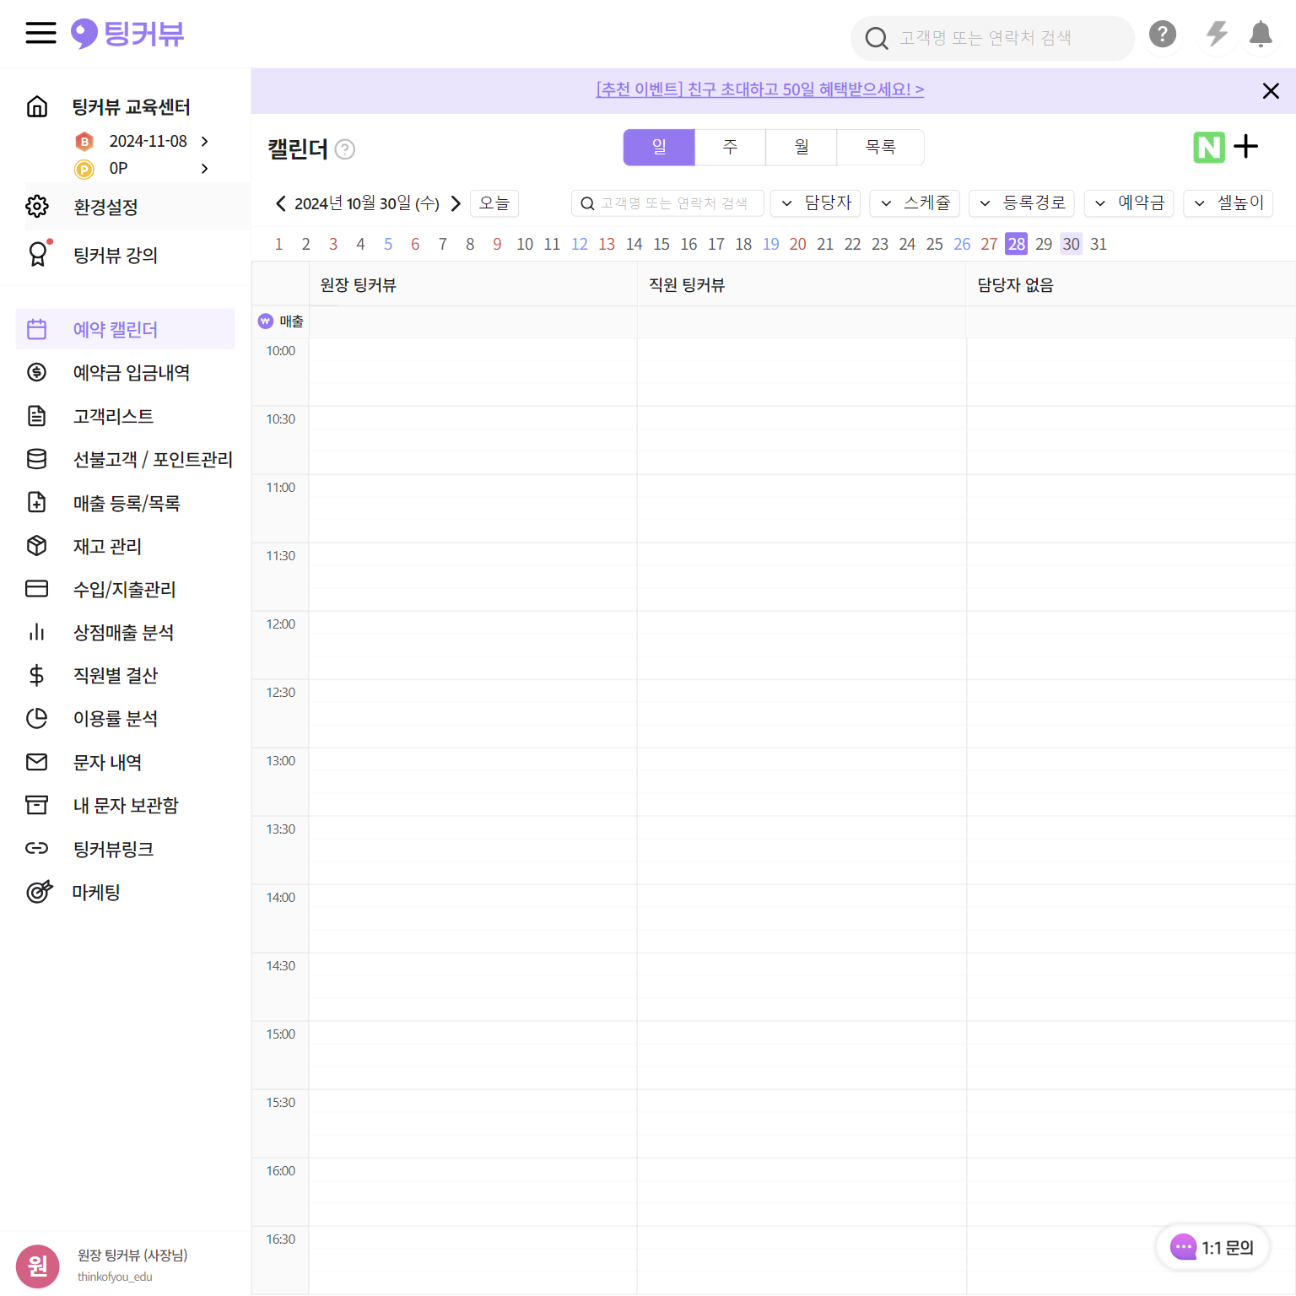Click the 원장 팅커뷰 profile avatar

[x=38, y=1266]
